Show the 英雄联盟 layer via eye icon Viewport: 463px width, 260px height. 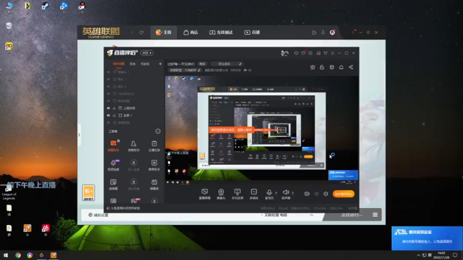[108, 122]
